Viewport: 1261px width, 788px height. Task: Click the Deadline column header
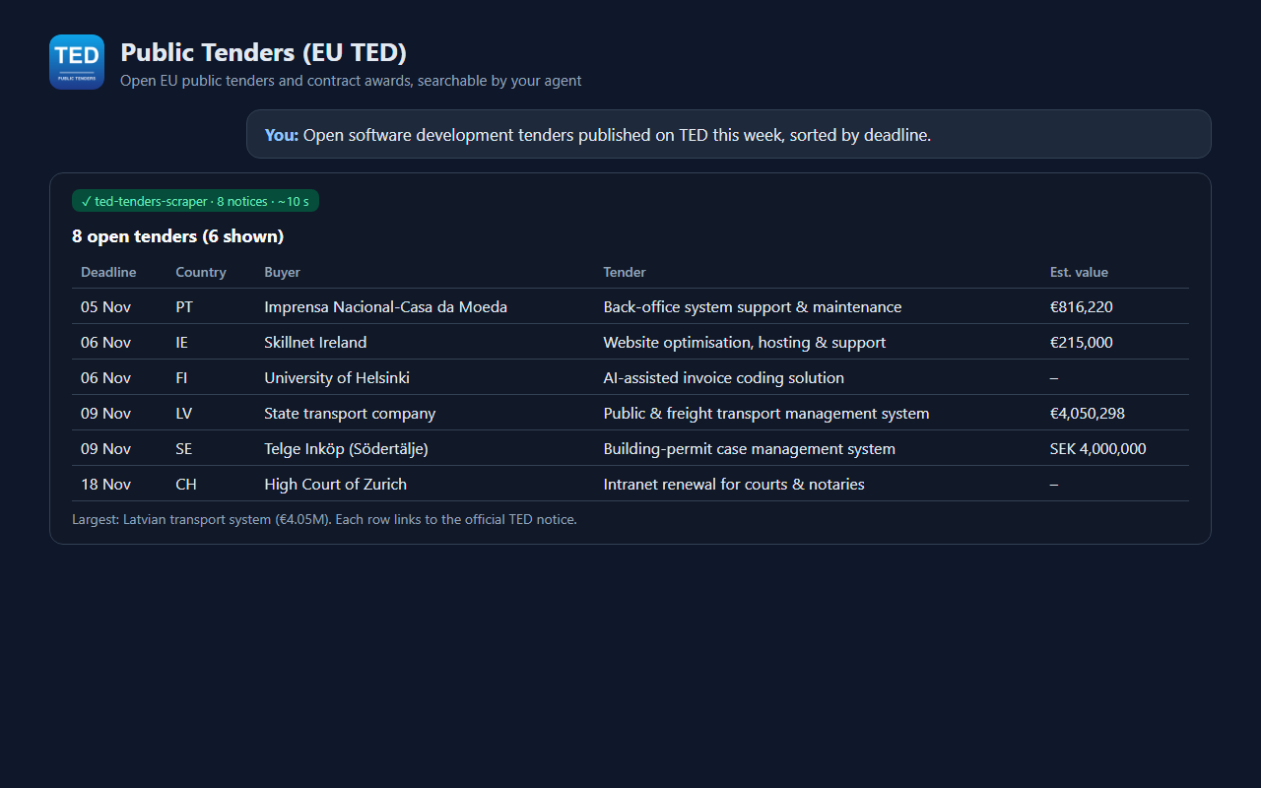(108, 272)
